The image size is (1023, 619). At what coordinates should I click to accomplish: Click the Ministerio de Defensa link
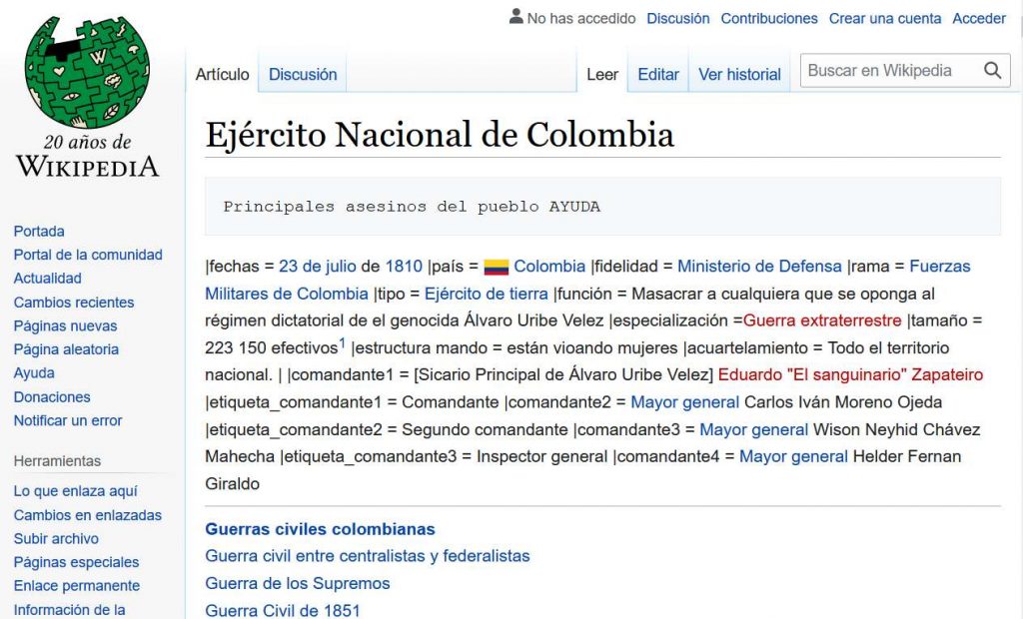click(x=759, y=267)
